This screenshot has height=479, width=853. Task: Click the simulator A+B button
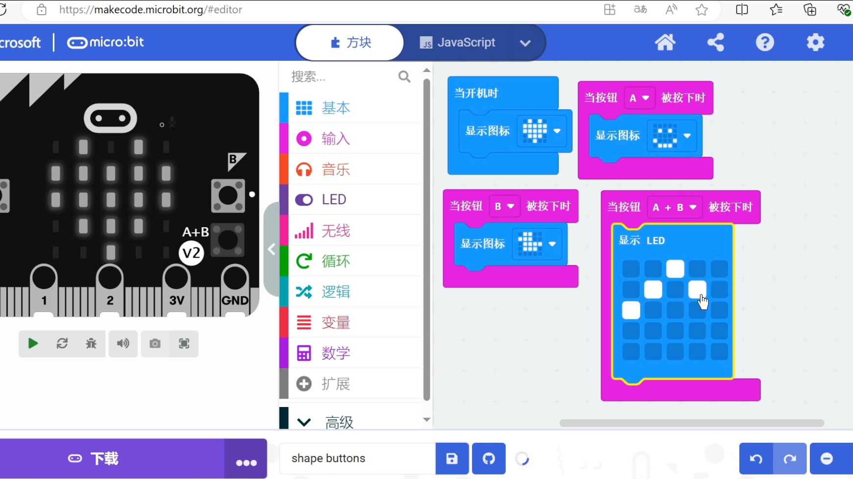click(227, 240)
